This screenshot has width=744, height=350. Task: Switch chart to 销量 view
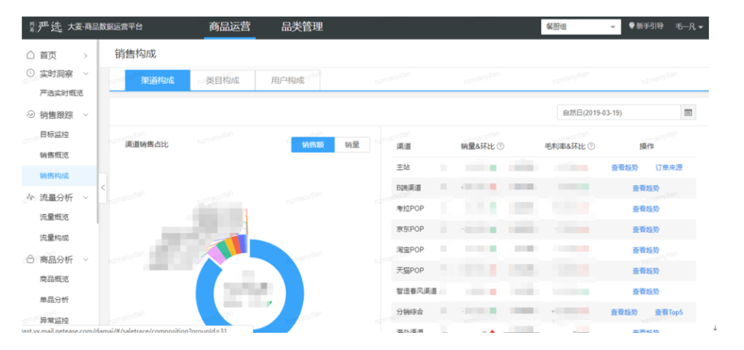[352, 145]
